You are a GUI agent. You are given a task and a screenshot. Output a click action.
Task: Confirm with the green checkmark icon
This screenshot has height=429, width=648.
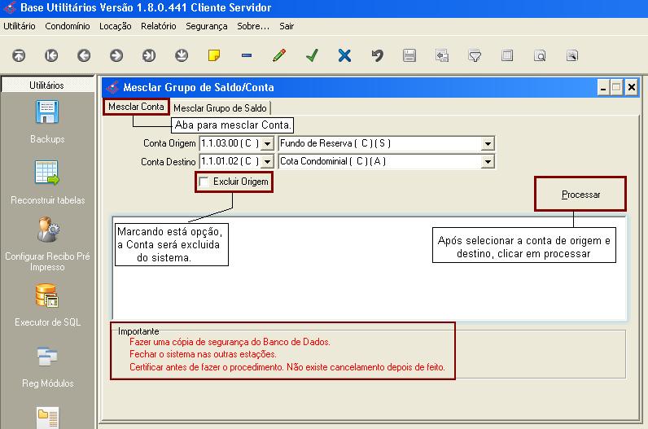tap(312, 55)
